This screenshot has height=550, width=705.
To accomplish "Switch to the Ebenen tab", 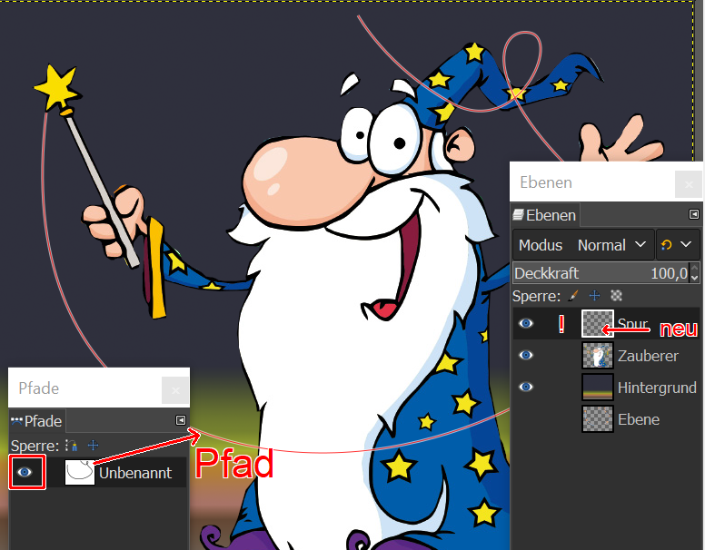I will 545,215.
